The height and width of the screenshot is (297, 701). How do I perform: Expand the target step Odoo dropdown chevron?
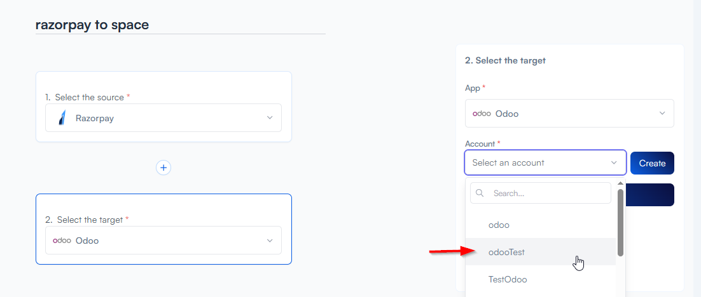coord(270,241)
